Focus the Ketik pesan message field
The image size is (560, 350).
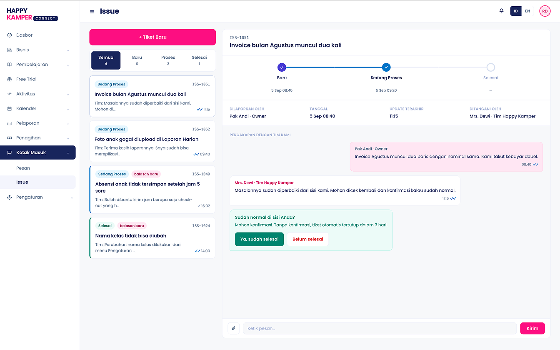click(380, 328)
